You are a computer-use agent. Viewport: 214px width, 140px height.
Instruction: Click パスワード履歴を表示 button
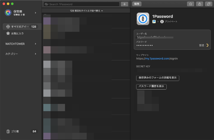(151, 87)
